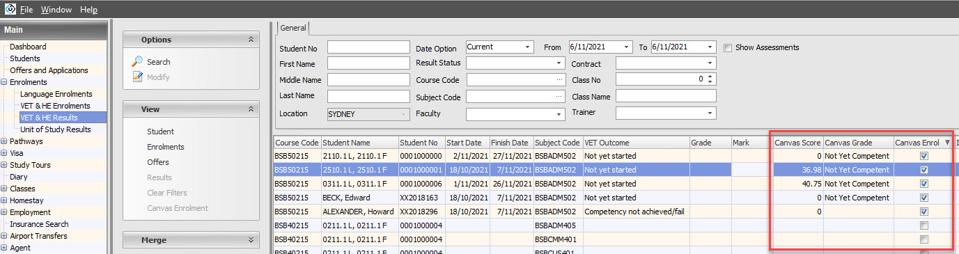This screenshot has height=254, width=959.
Task: Click the Subject Code ellipsis lookup button
Action: (x=559, y=97)
